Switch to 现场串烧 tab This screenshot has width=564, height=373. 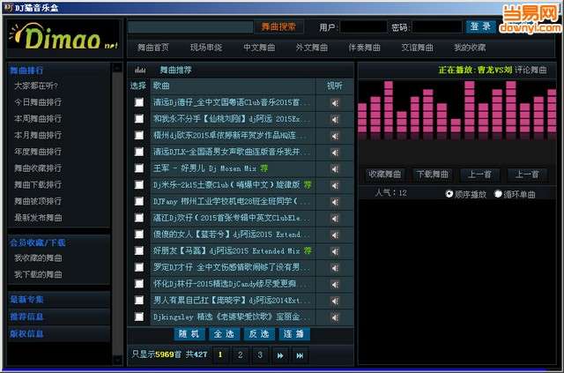tap(206, 48)
